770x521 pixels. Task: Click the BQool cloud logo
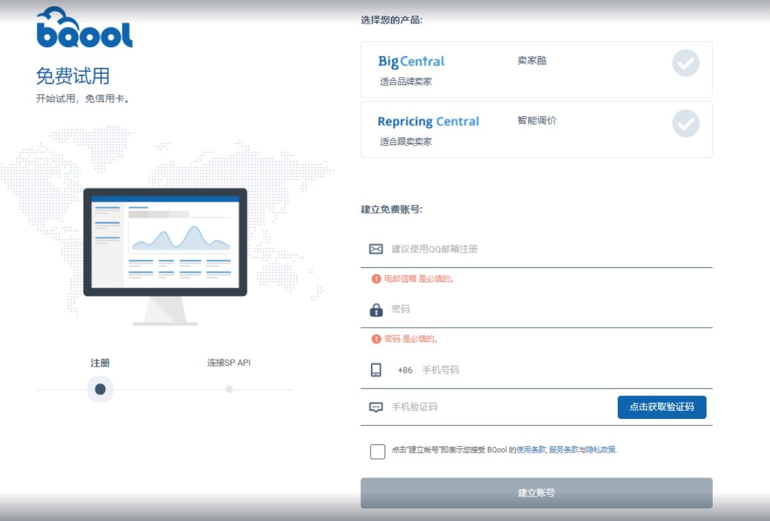pos(85,27)
